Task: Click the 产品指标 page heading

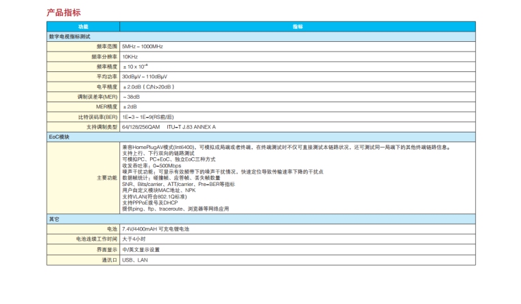Action: 63,12
